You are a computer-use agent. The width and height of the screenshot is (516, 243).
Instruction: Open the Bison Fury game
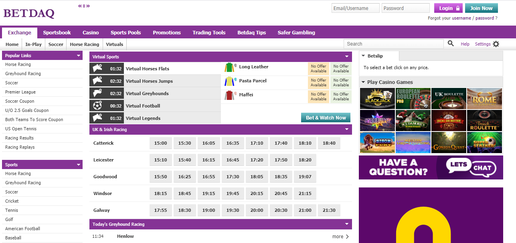(x=377, y=142)
